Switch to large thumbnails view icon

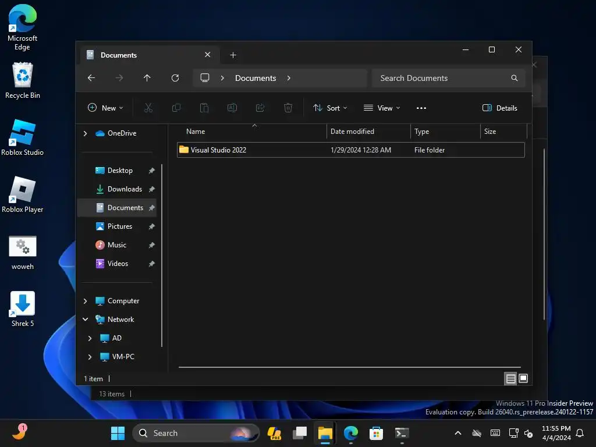[x=523, y=378]
